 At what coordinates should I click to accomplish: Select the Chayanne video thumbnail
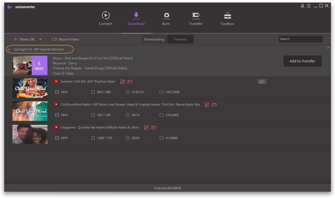click(30, 134)
